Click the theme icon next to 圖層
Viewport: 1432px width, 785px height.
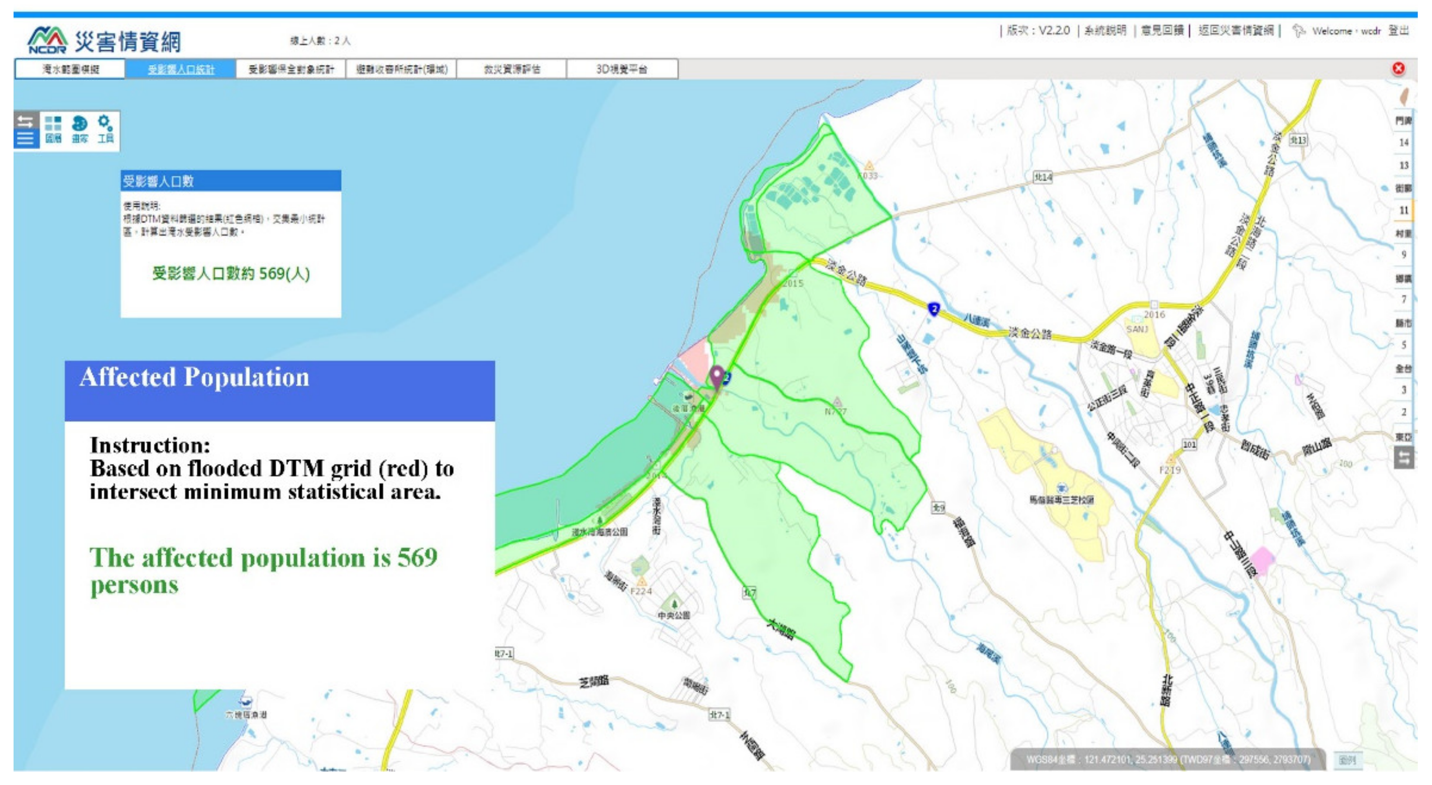tap(80, 129)
